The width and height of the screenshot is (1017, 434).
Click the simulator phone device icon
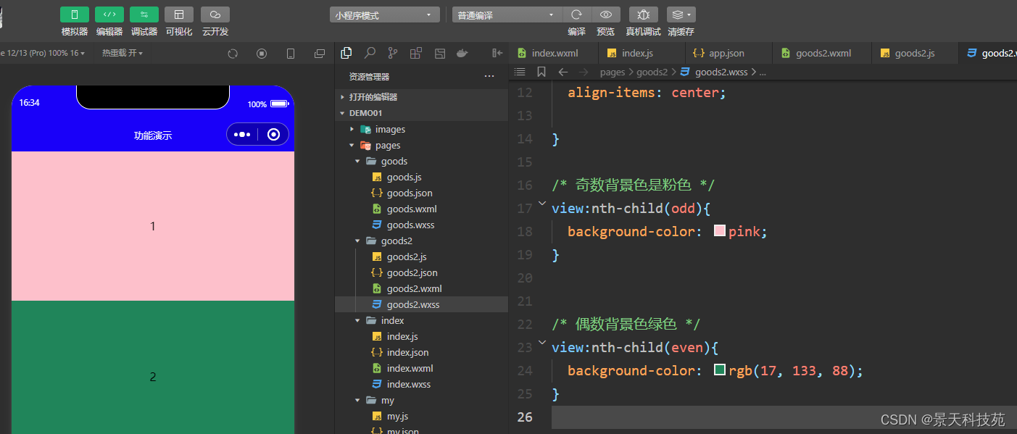(291, 54)
